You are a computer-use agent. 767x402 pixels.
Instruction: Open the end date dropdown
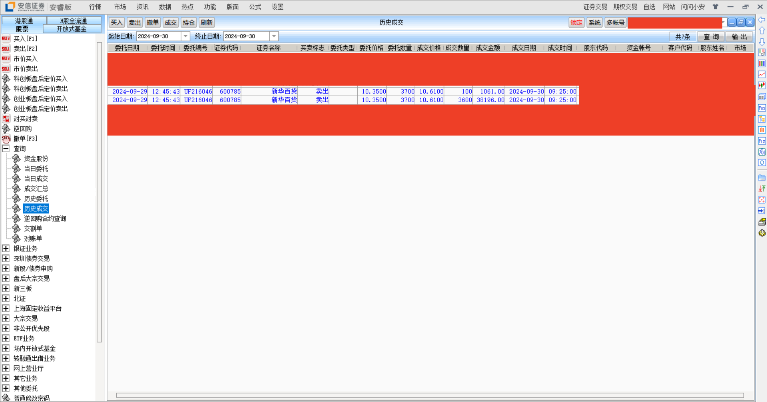point(274,36)
